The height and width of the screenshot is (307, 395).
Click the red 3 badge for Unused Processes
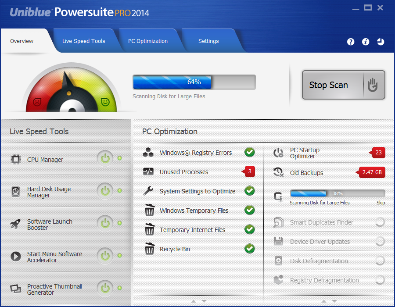[248, 171]
